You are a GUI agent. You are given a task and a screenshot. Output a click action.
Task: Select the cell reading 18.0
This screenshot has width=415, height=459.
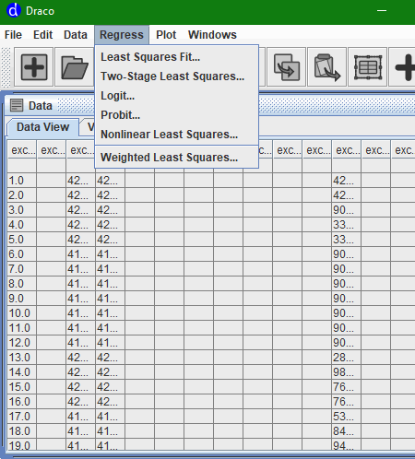pyautogui.click(x=21, y=431)
